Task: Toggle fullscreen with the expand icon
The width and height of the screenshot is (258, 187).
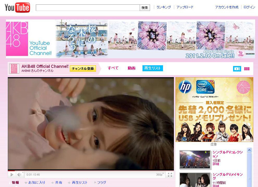Action: pyautogui.click(x=170, y=175)
